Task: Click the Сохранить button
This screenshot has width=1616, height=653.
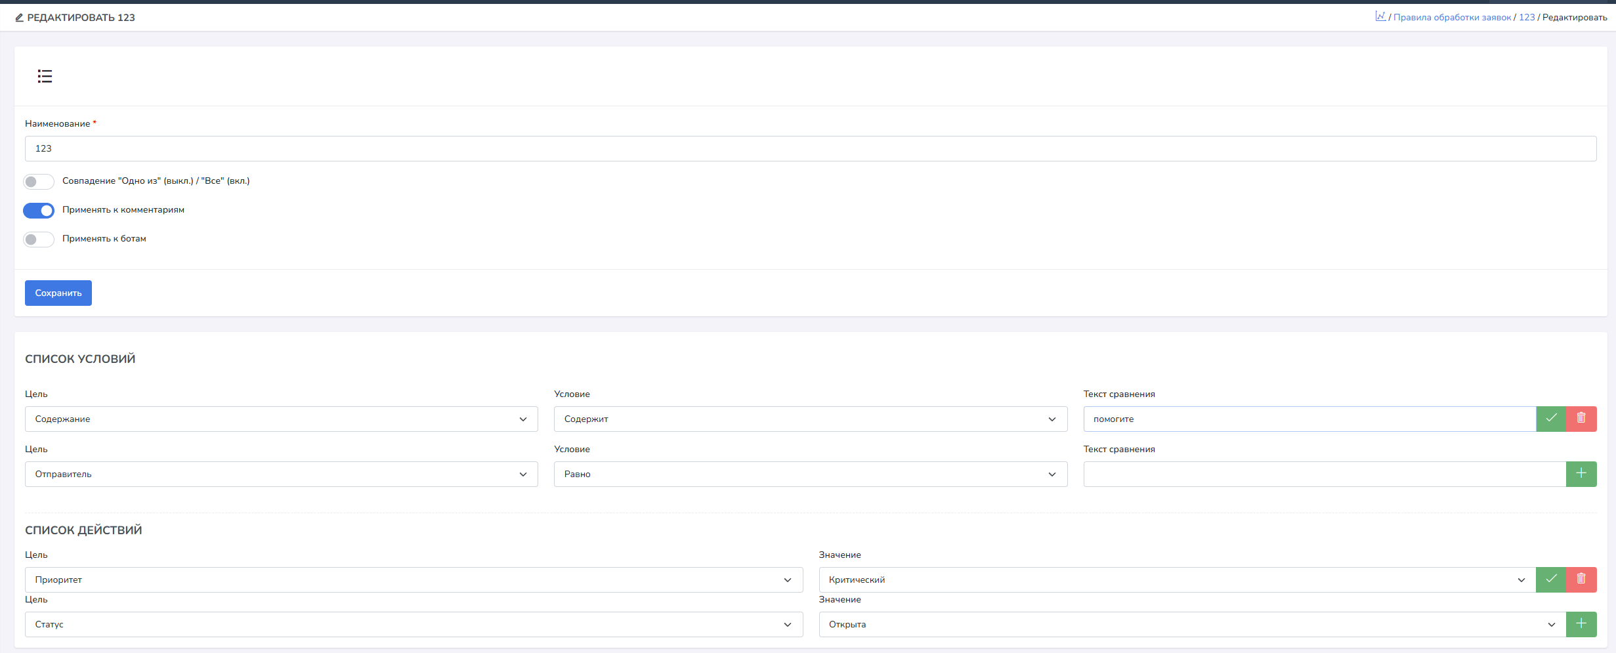Action: 58,293
